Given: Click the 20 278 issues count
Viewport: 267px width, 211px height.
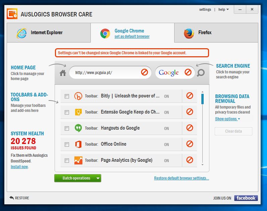Looking at the screenshot, I should point(23,141).
